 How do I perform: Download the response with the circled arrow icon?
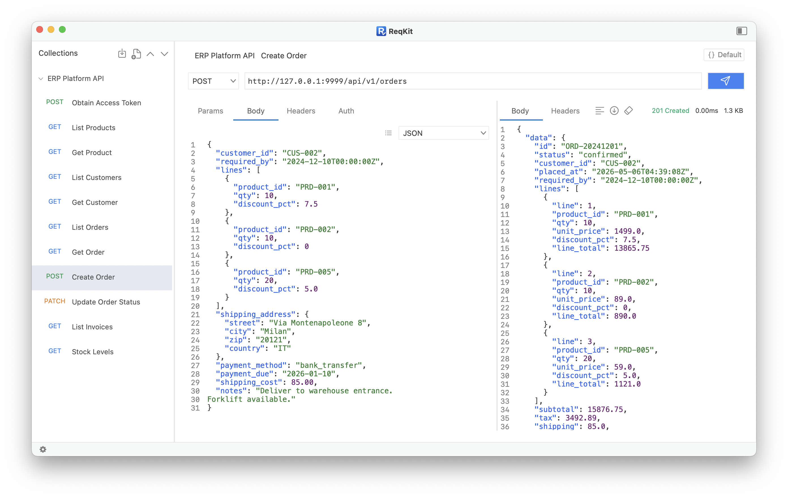coord(614,111)
